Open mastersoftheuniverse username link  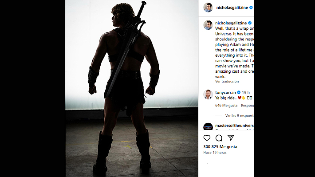point(234,126)
